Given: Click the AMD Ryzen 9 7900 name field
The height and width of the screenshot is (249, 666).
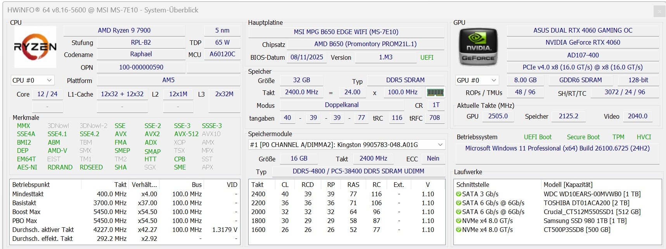Looking at the screenshot, I should click(x=124, y=30).
